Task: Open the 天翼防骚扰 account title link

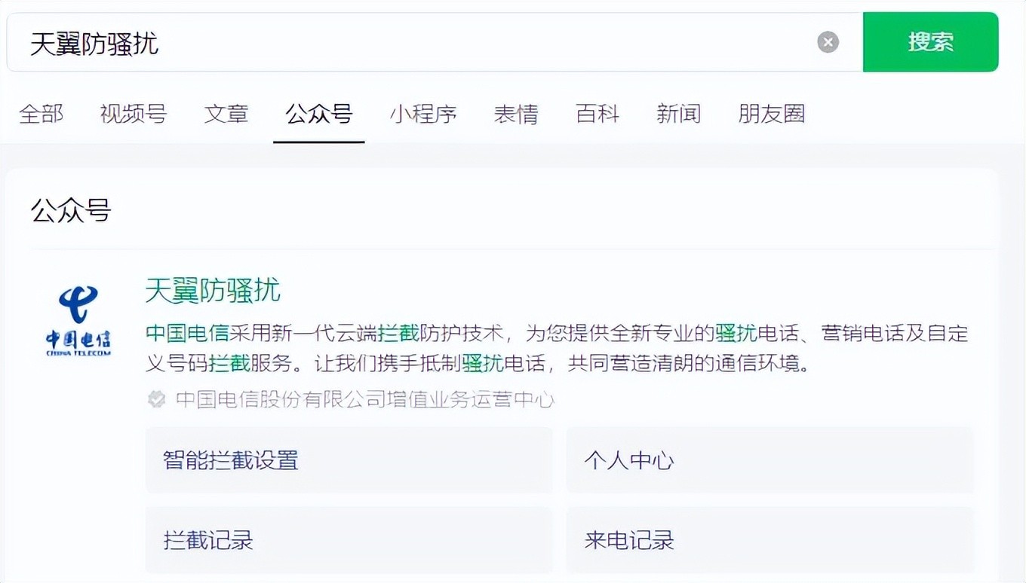Action: pos(213,290)
